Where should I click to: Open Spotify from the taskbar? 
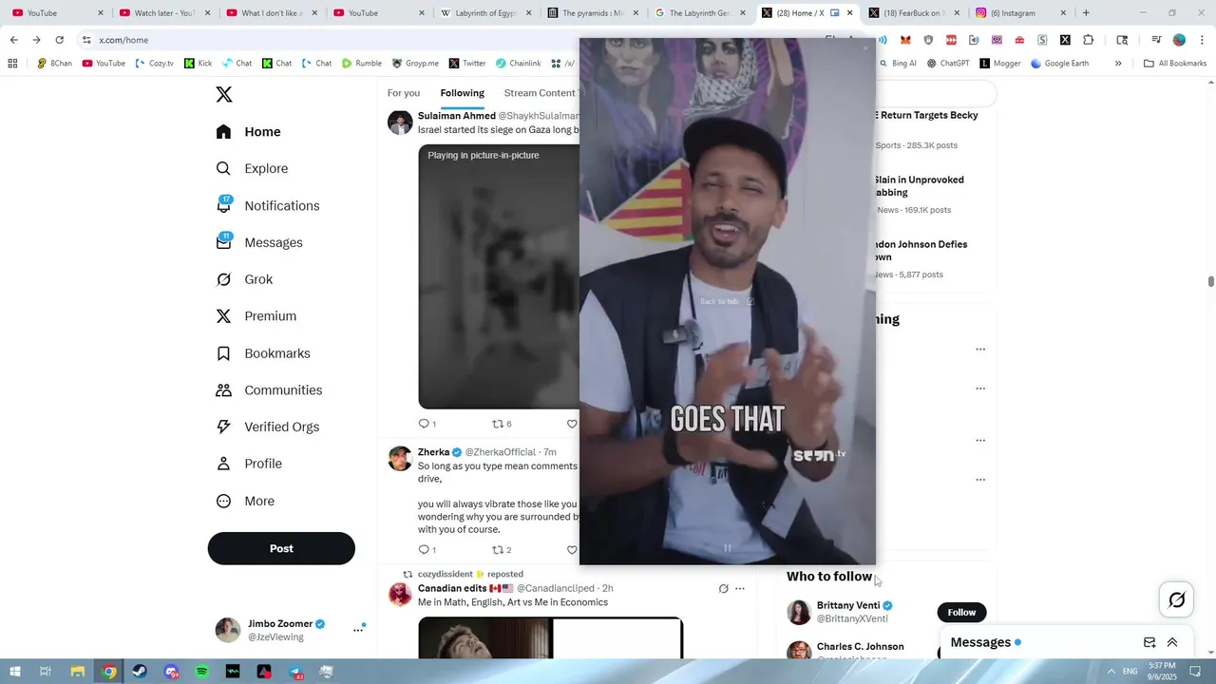point(202,672)
